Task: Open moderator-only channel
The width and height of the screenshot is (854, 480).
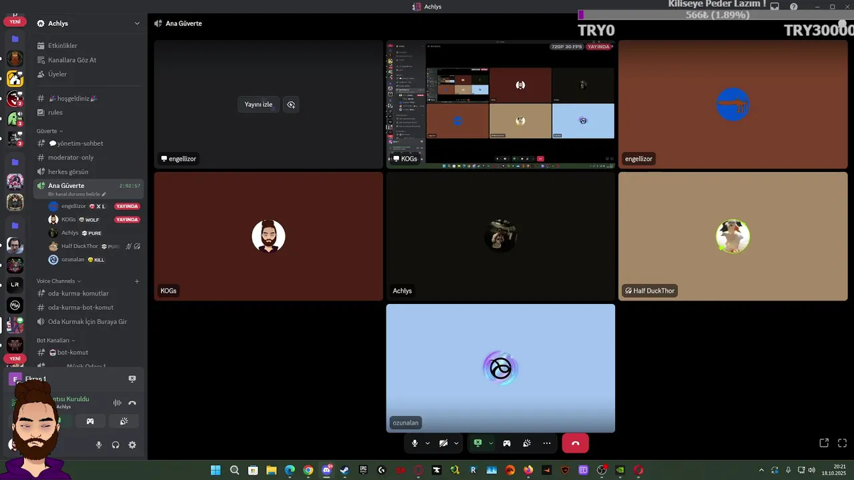Action: [x=89, y=157]
